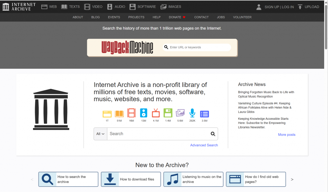328x192 pixels.
Task: Click the Log In link
Action: click(x=288, y=7)
